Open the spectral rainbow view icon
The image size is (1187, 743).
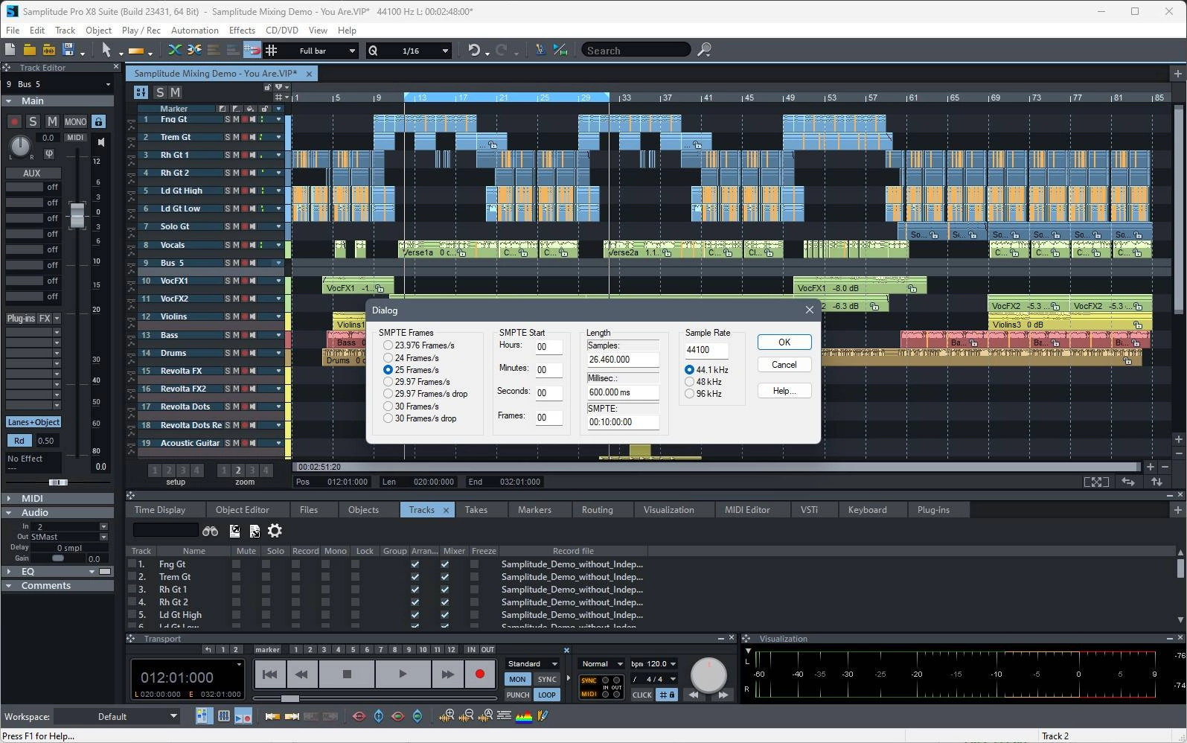coord(523,716)
